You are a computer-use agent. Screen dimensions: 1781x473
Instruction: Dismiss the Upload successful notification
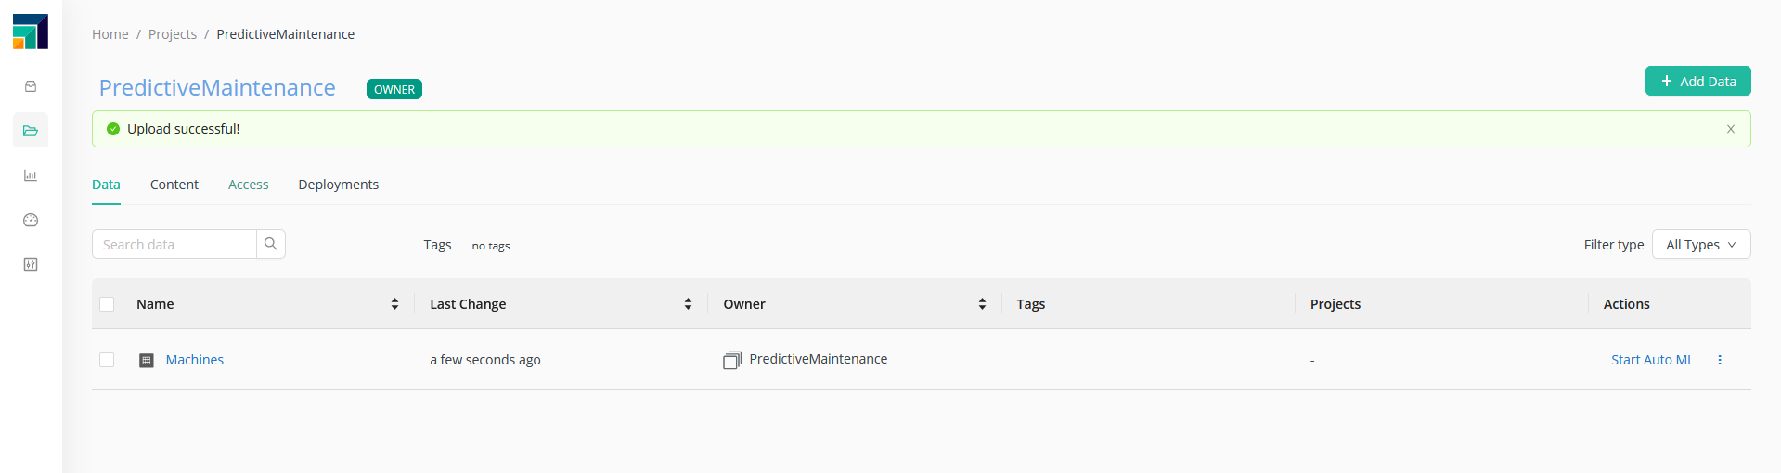click(1731, 129)
